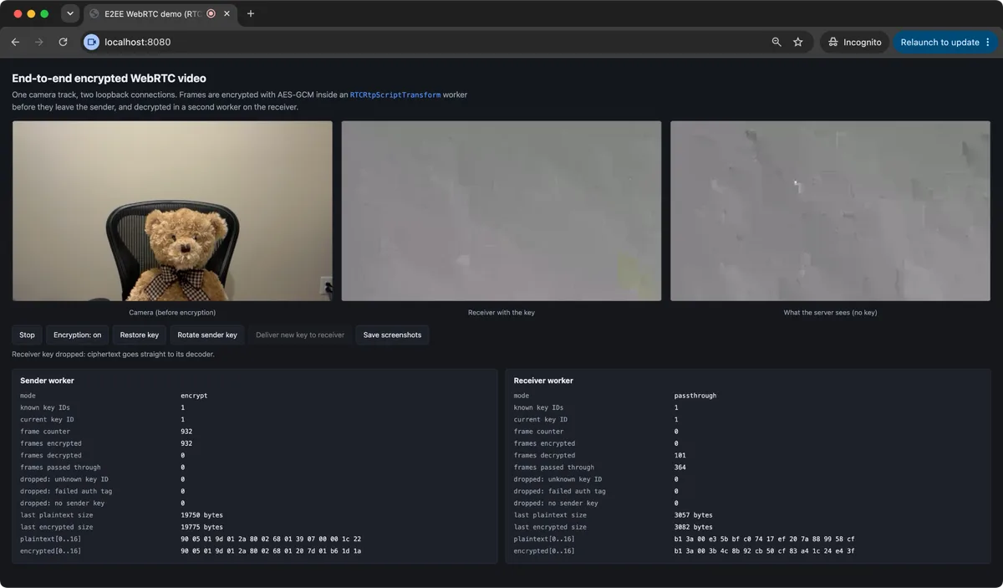Click receiver frames passed through value 364
Image resolution: width=1003 pixels, height=588 pixels.
pos(680,468)
